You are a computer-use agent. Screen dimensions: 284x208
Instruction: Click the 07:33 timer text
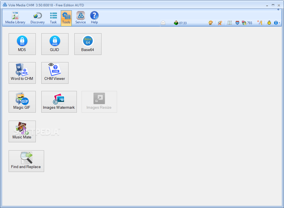click(x=183, y=23)
